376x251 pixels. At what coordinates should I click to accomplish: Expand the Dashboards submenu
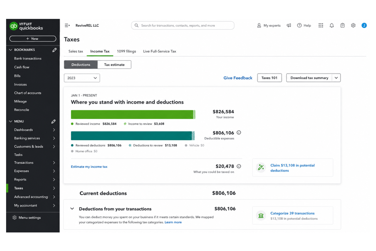point(54,130)
